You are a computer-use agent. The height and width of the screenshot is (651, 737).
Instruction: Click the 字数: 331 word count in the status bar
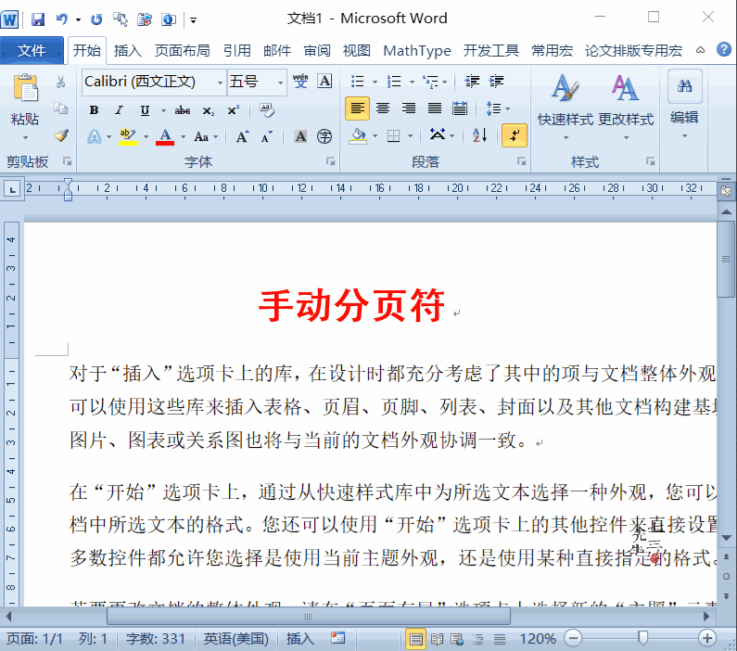pyautogui.click(x=156, y=638)
